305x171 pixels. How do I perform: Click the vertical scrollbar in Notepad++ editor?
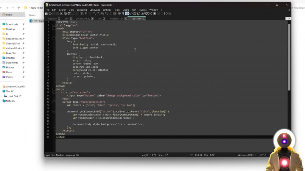pos(289,57)
